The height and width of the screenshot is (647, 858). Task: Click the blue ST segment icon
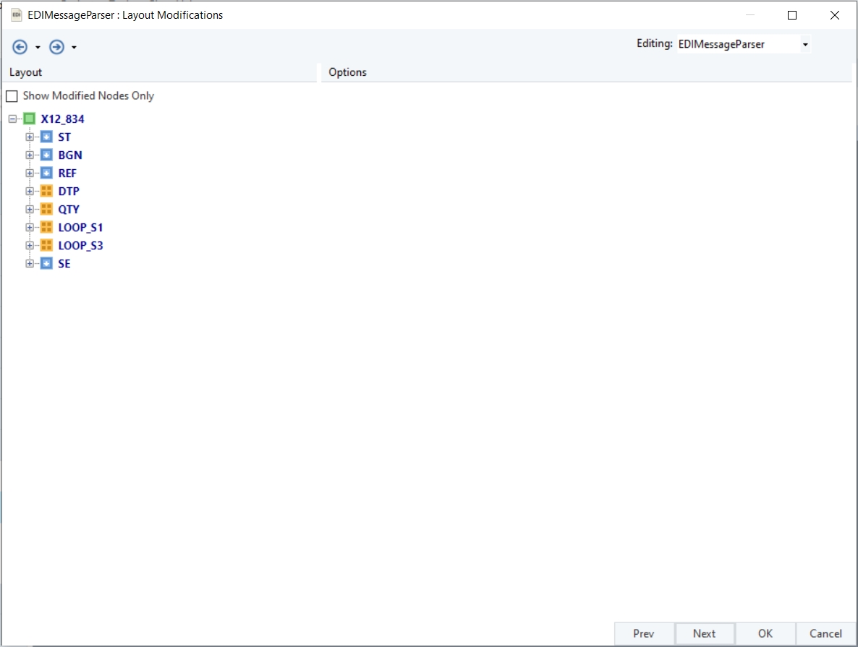tap(46, 137)
